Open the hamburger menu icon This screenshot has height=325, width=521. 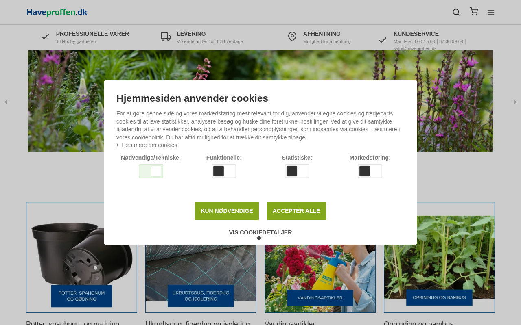pos(491,12)
